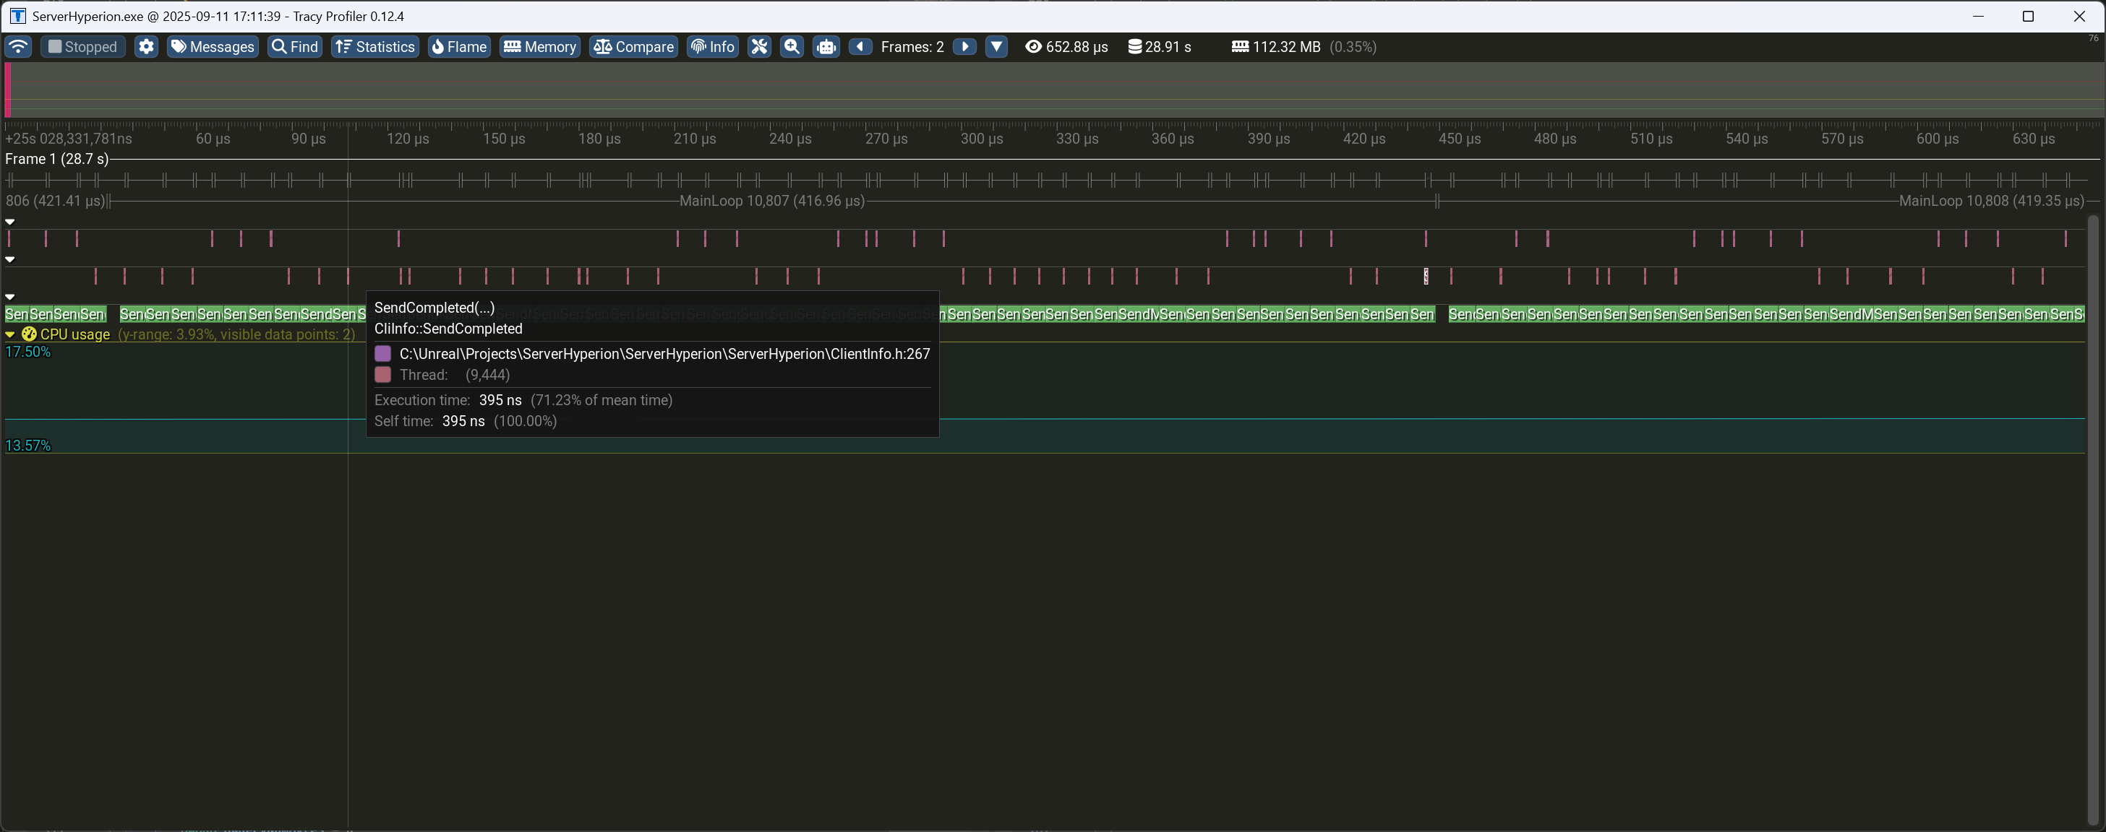Collapse the third thread row triangle
Viewport: 2106px width, 832px height.
pyautogui.click(x=10, y=298)
